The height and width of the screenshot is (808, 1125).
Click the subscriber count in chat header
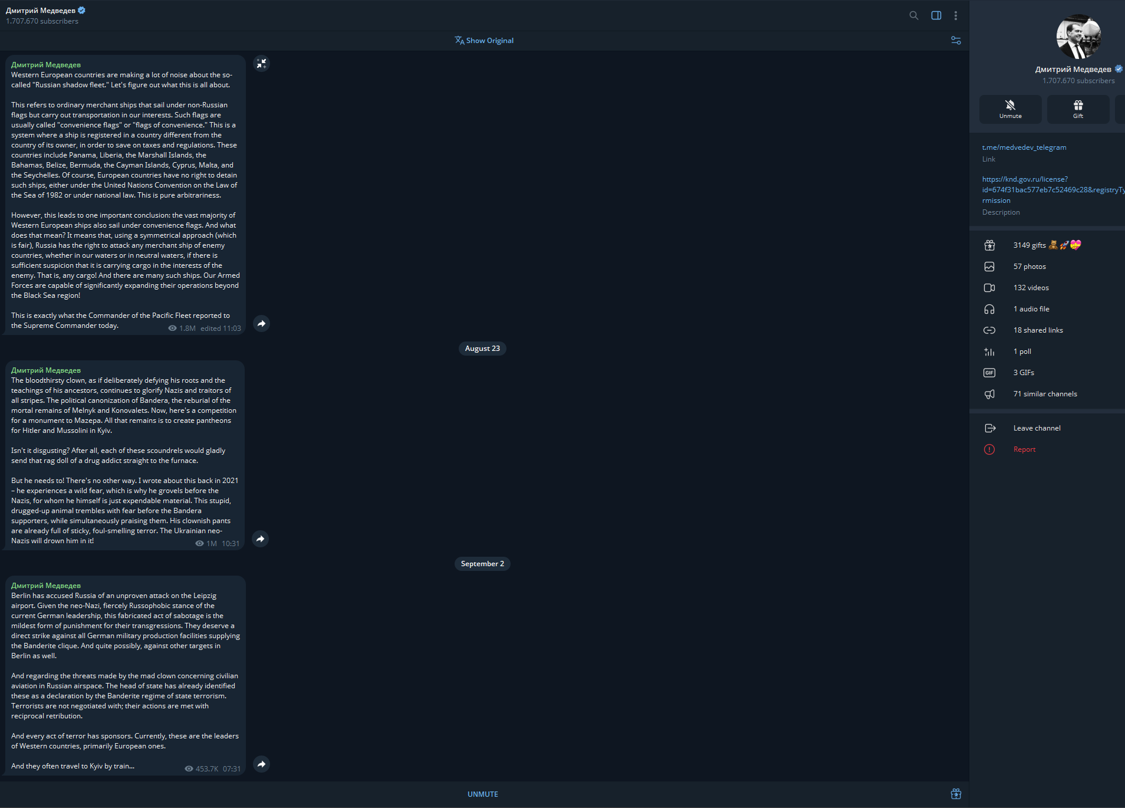point(42,21)
